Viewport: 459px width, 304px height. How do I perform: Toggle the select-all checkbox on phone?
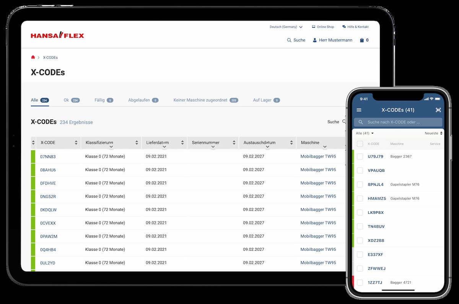360,144
